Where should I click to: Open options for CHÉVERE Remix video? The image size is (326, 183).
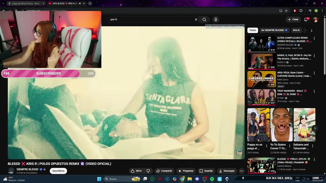[314, 73]
